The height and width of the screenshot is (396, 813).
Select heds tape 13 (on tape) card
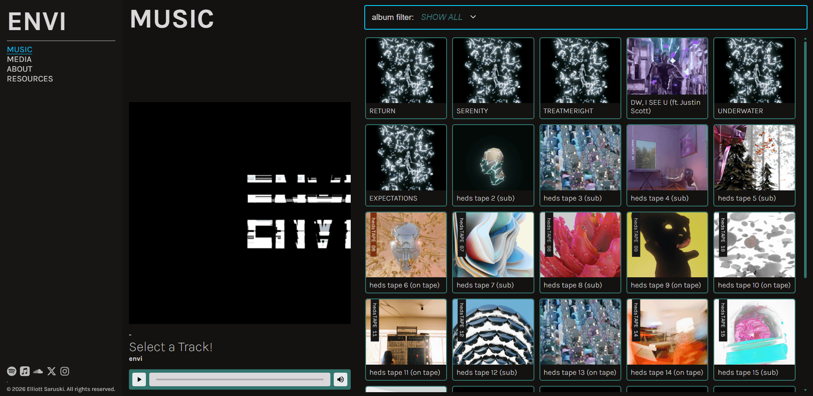coord(580,340)
